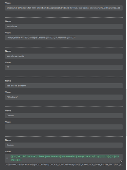The height and width of the screenshot is (170, 127).
Task: Select the sec-ch-ua-platform name field
Action: tap(64, 86)
